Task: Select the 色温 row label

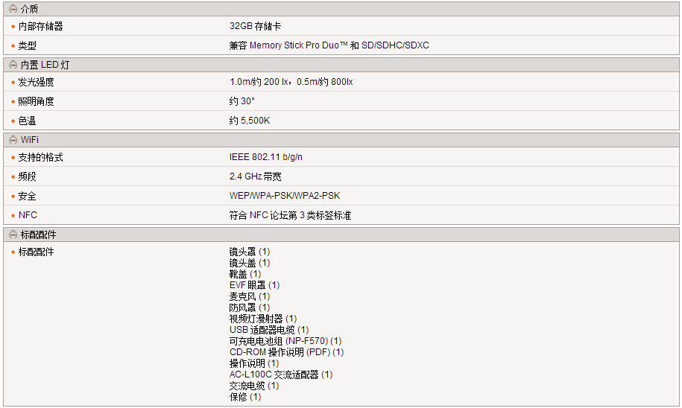Action: pos(27,121)
